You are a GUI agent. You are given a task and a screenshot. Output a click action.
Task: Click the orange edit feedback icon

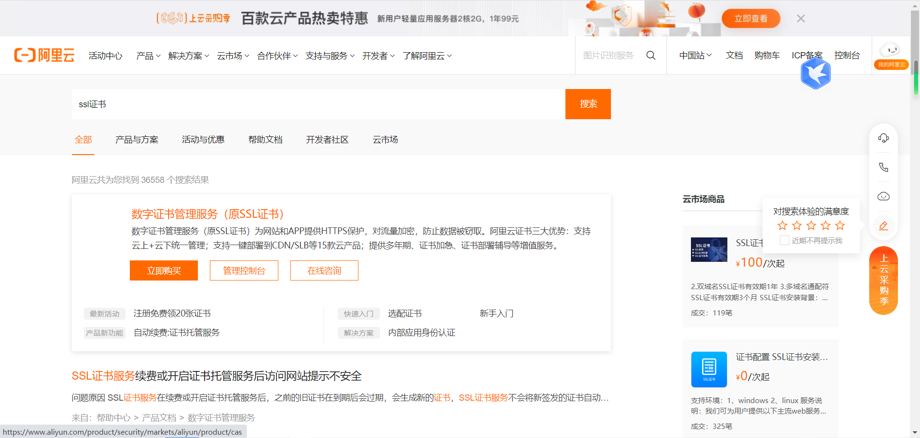click(x=884, y=225)
